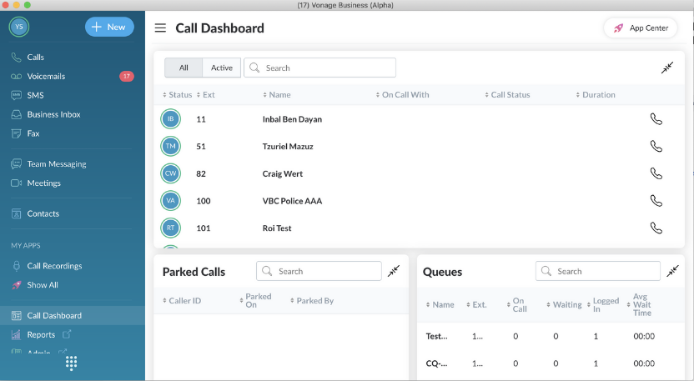Click the name Roi Test
The image size is (694, 381).
tap(277, 228)
